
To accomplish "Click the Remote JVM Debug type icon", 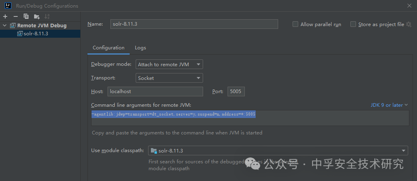I will [13, 26].
